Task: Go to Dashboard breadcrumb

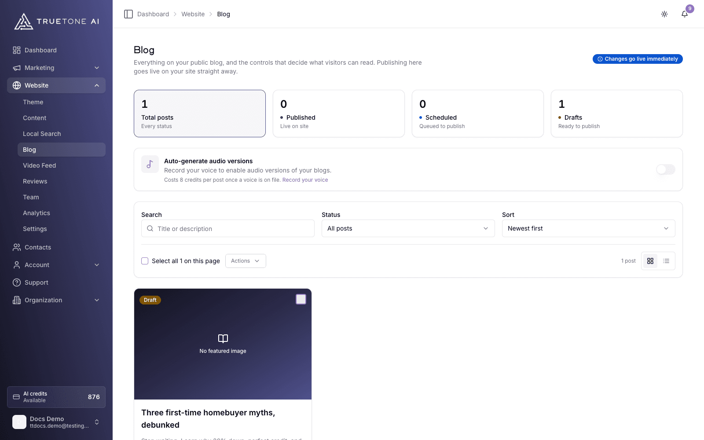Action: point(153,14)
